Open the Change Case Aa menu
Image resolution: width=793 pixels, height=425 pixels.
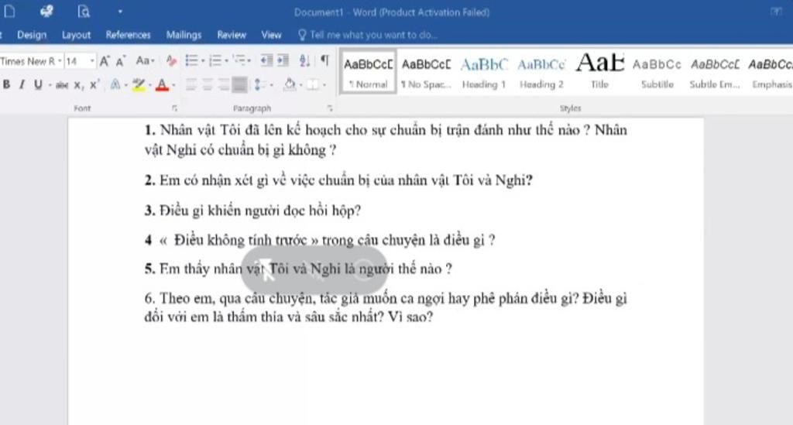tap(145, 61)
